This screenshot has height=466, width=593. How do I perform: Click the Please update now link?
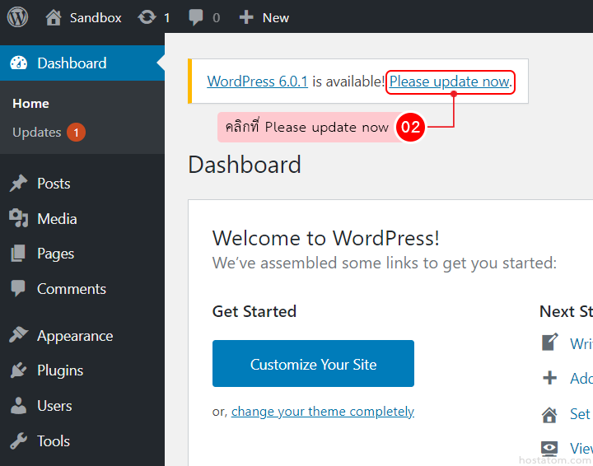(x=450, y=82)
